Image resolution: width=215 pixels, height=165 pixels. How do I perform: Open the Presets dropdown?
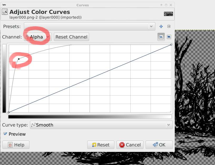tap(89, 26)
